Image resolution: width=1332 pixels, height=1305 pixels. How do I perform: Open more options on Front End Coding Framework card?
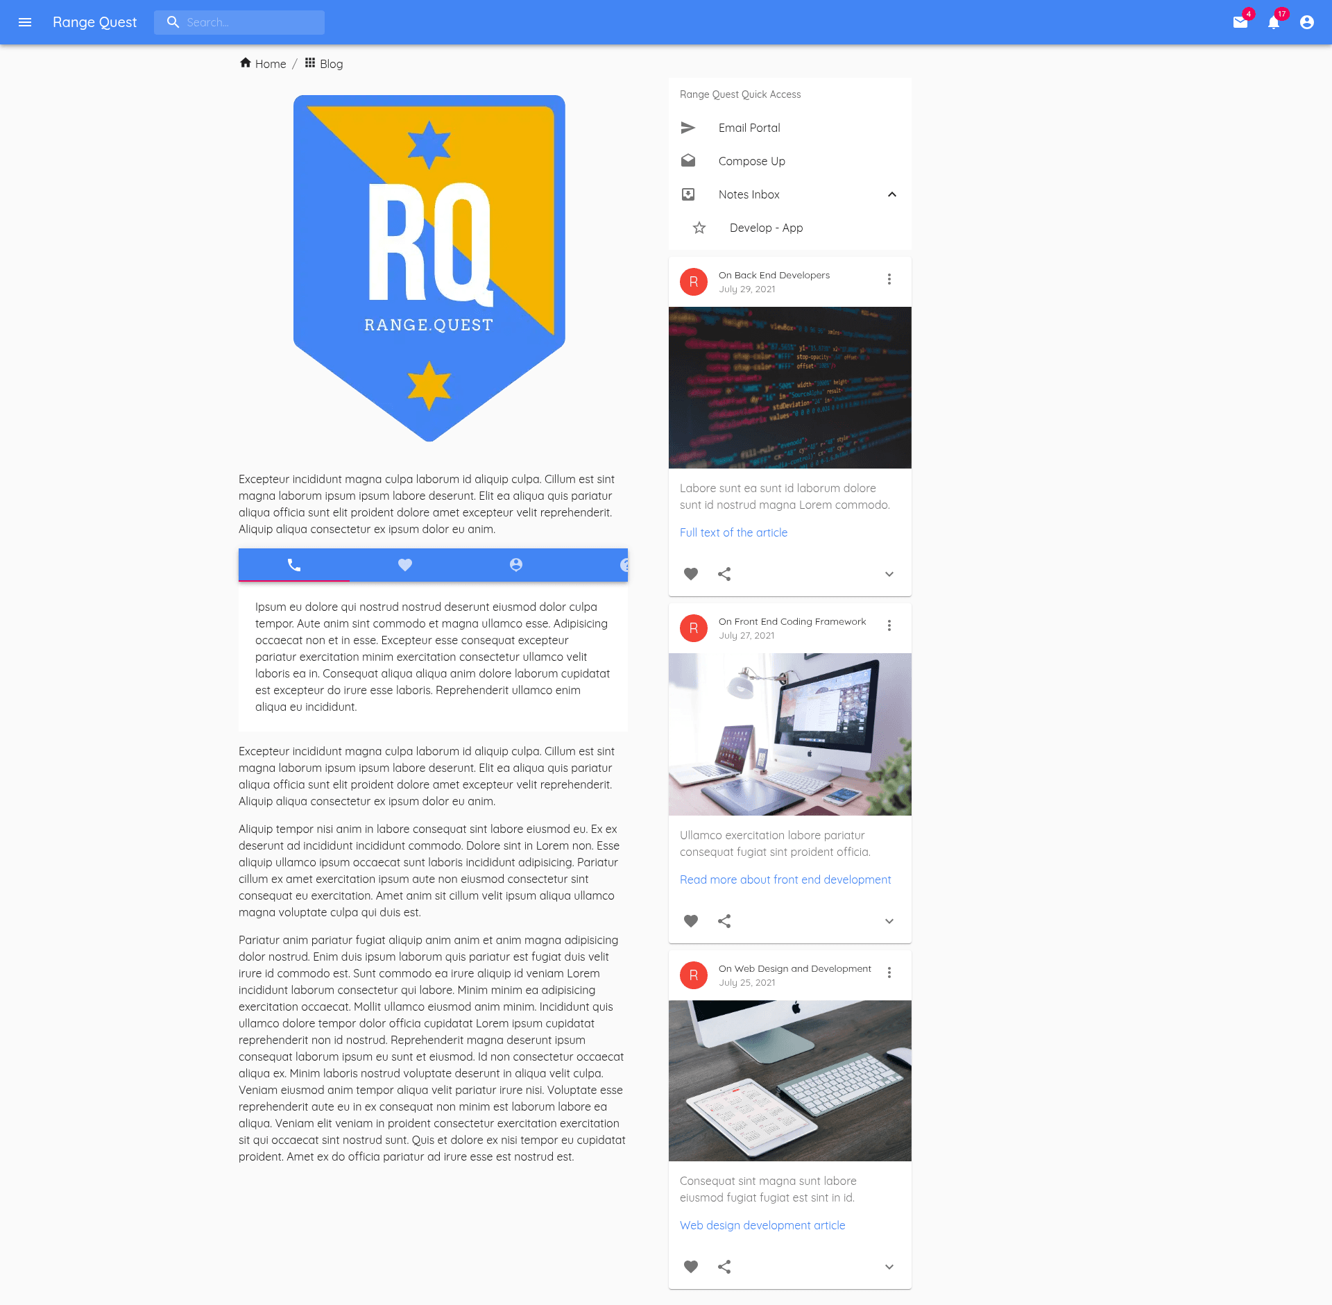889,625
